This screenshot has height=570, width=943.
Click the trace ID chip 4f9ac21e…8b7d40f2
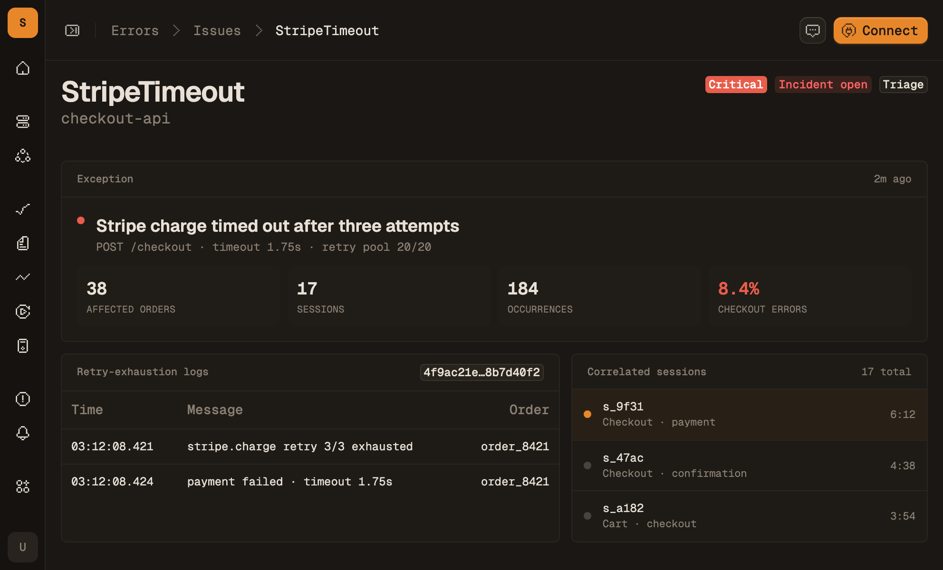[481, 372]
